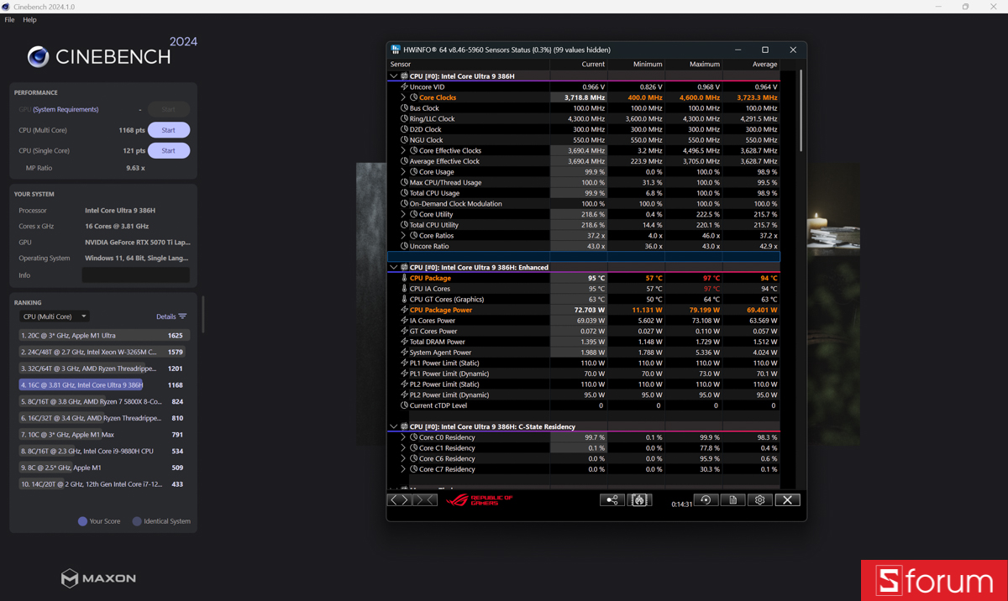Click the Sensor column header

(x=469, y=65)
